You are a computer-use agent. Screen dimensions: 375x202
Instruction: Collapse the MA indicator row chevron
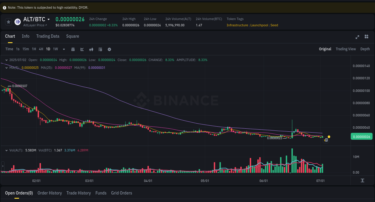[6, 68]
